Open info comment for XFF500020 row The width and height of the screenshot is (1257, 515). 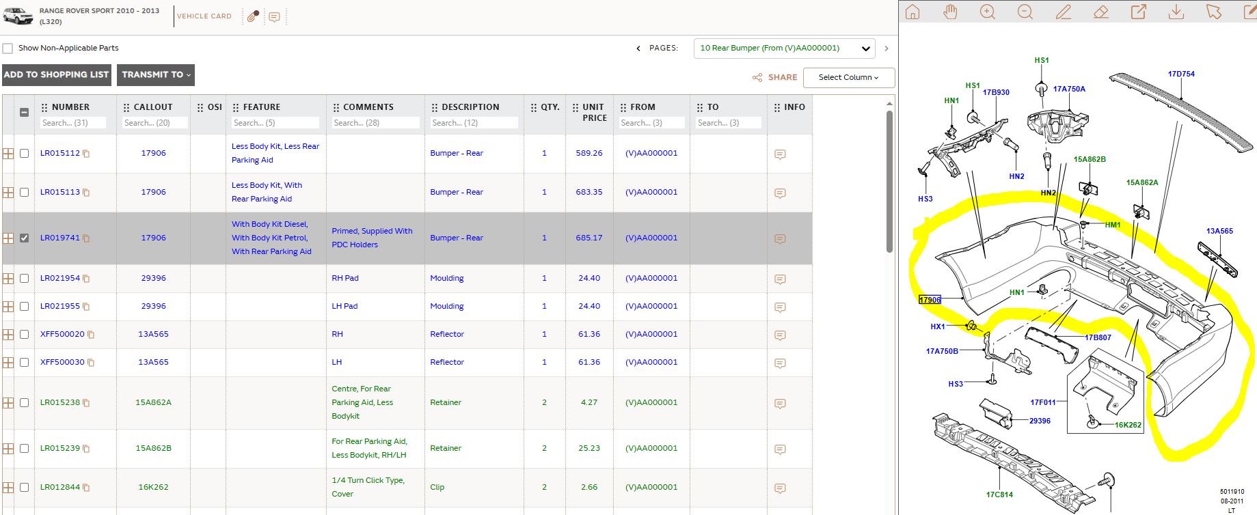pyautogui.click(x=780, y=335)
